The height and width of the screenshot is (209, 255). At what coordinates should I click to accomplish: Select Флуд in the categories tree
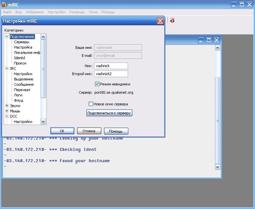click(19, 101)
